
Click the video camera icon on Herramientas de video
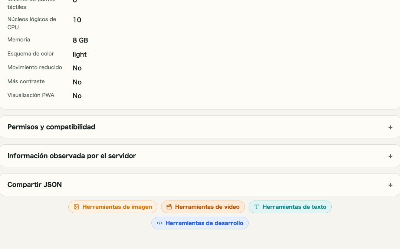click(170, 207)
